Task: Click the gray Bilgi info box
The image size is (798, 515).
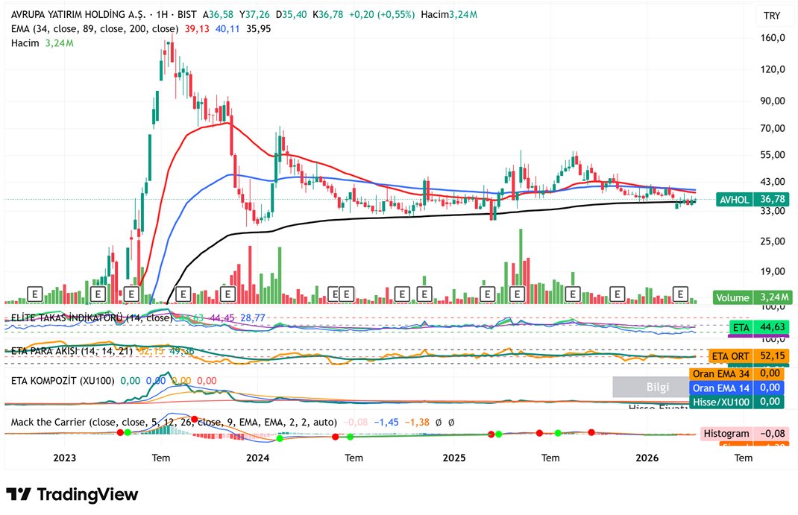Action: tap(651, 387)
